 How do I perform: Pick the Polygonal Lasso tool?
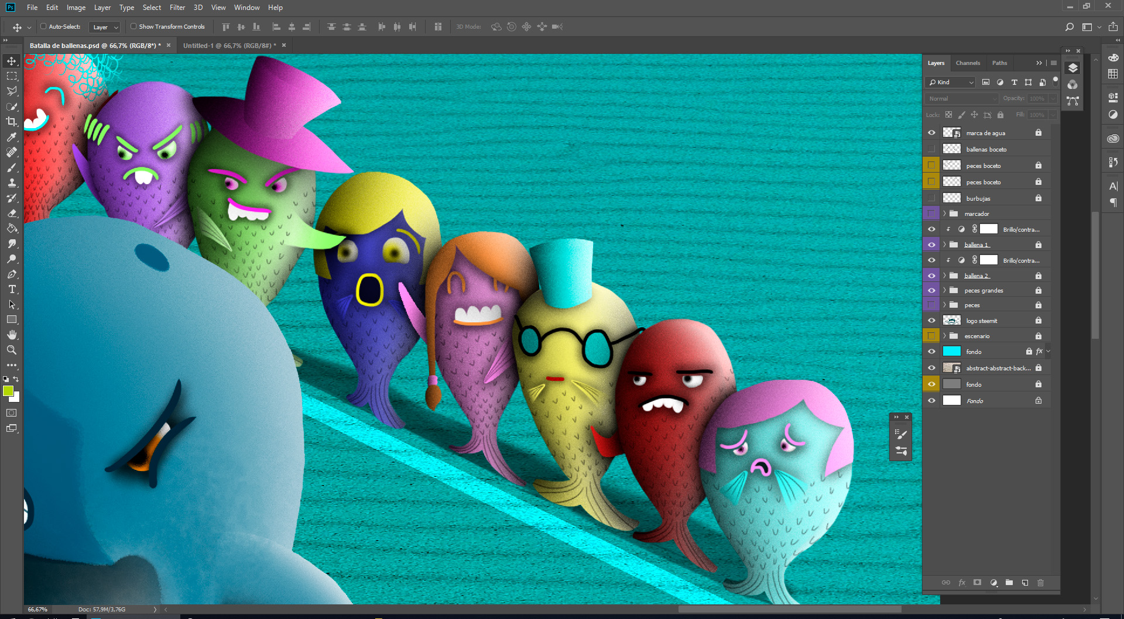(12, 91)
